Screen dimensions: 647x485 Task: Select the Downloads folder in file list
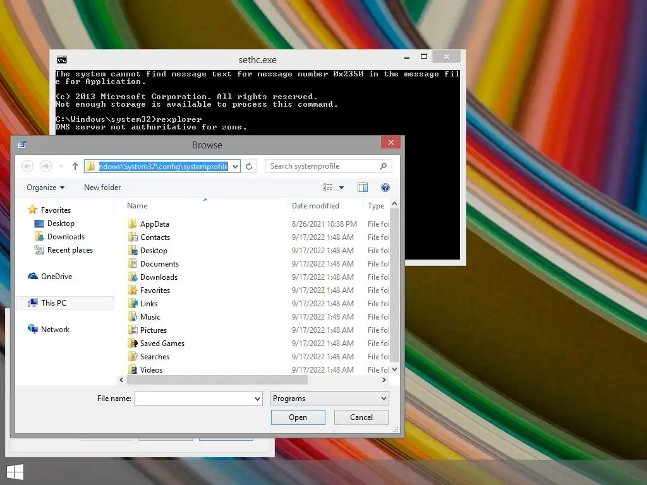tap(159, 277)
